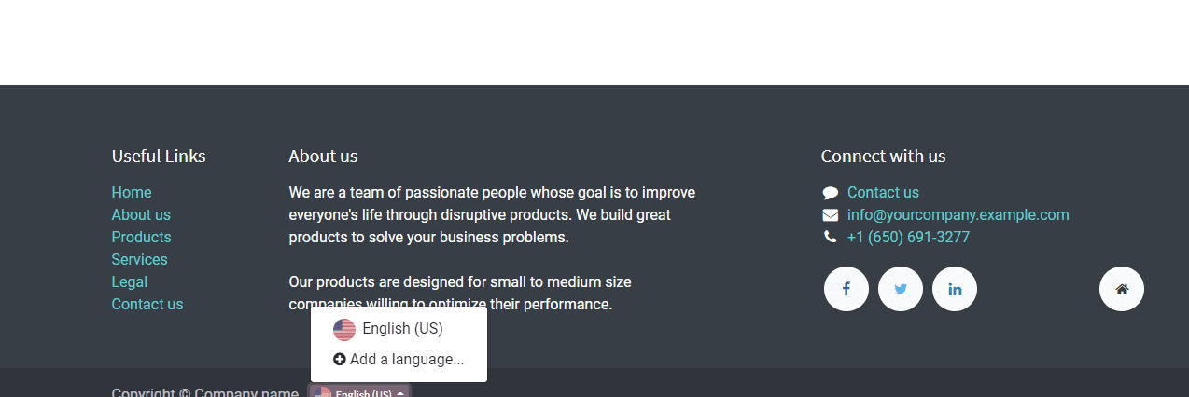Click the US flag in language menu
The width and height of the screenshot is (1189, 397).
click(x=344, y=329)
